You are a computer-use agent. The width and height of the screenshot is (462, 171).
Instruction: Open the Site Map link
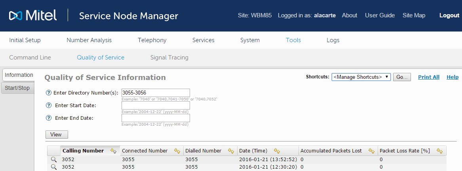click(414, 15)
